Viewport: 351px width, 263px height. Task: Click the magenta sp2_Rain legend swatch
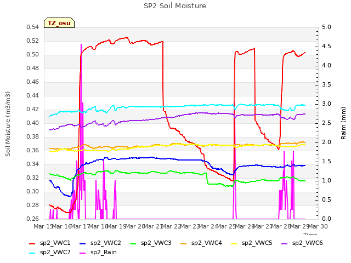click(x=83, y=253)
